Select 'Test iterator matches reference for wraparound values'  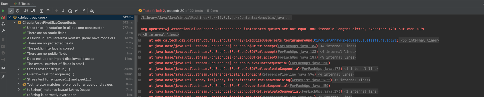(70, 84)
